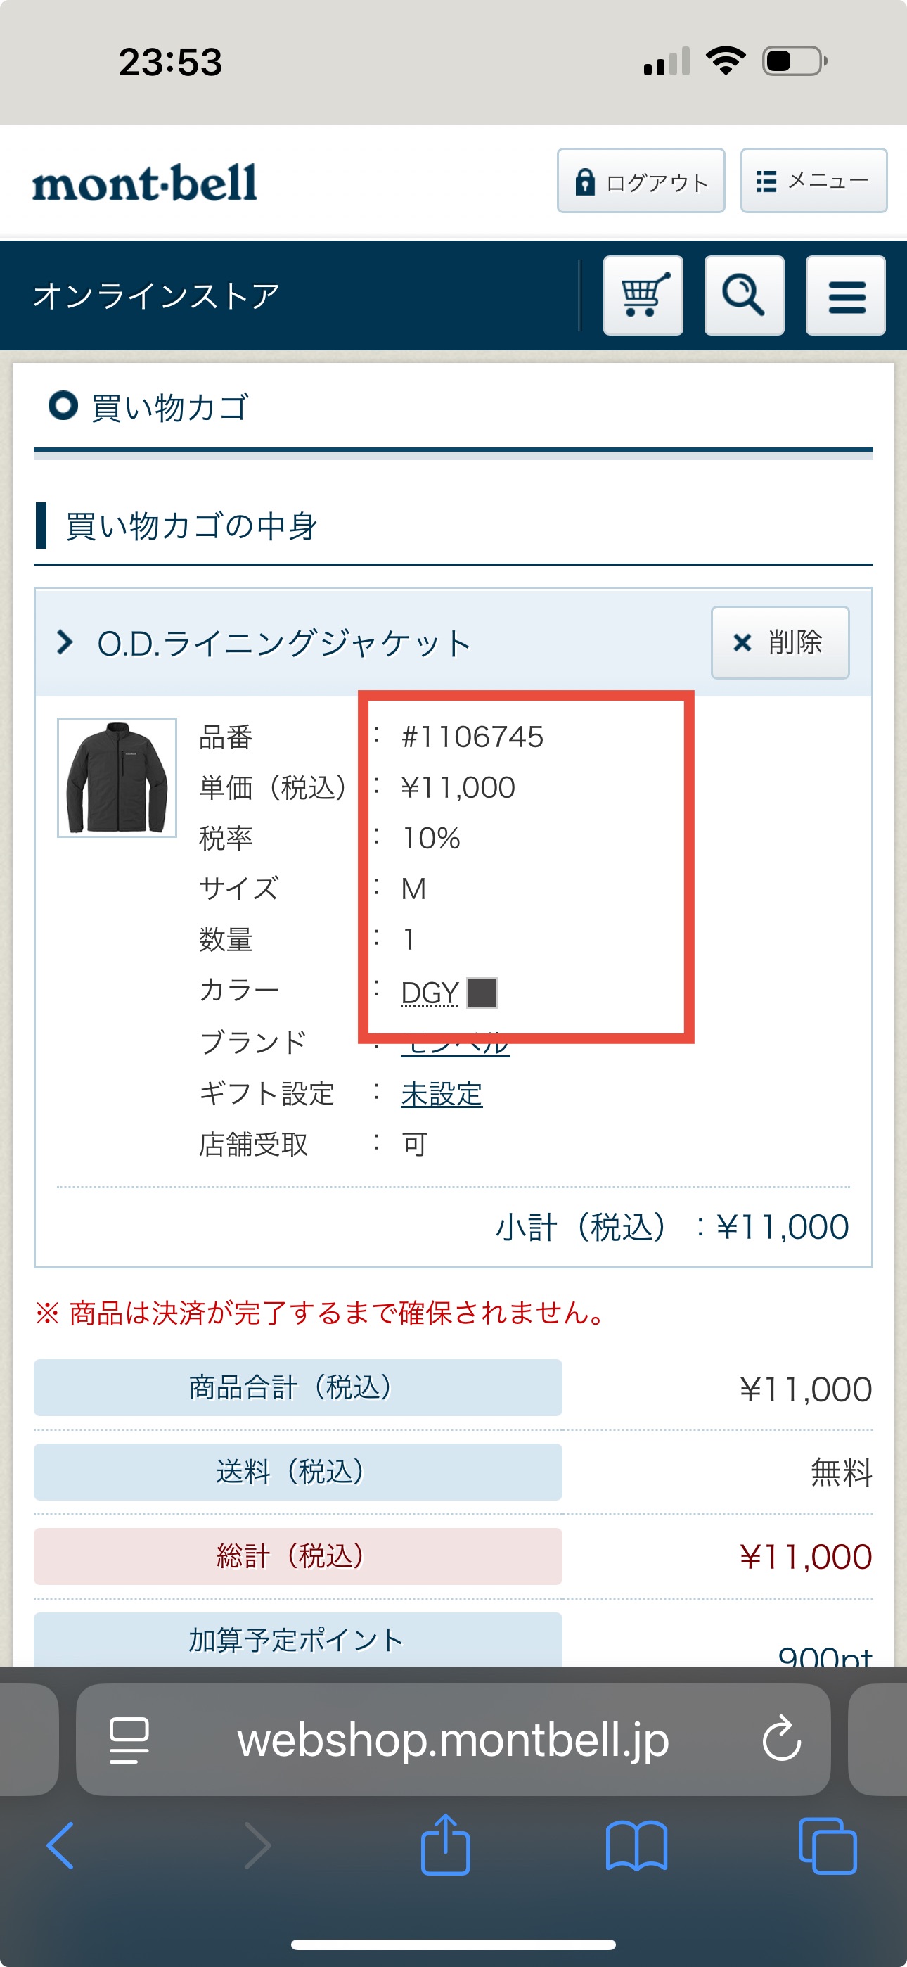Open the shopping cart icon

(642, 297)
